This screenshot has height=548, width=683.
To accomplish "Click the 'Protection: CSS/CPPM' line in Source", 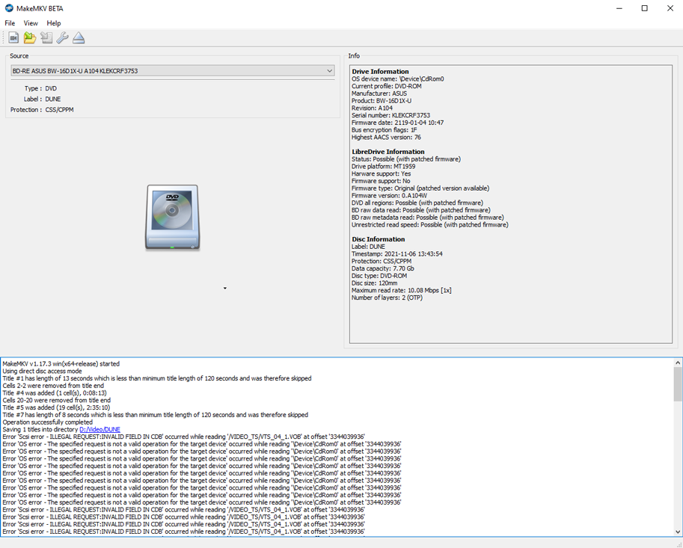I will 42,110.
